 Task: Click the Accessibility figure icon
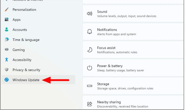coord(7,60)
